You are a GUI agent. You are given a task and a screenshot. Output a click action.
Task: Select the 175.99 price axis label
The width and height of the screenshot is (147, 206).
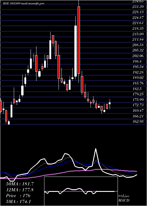(x=138, y=99)
